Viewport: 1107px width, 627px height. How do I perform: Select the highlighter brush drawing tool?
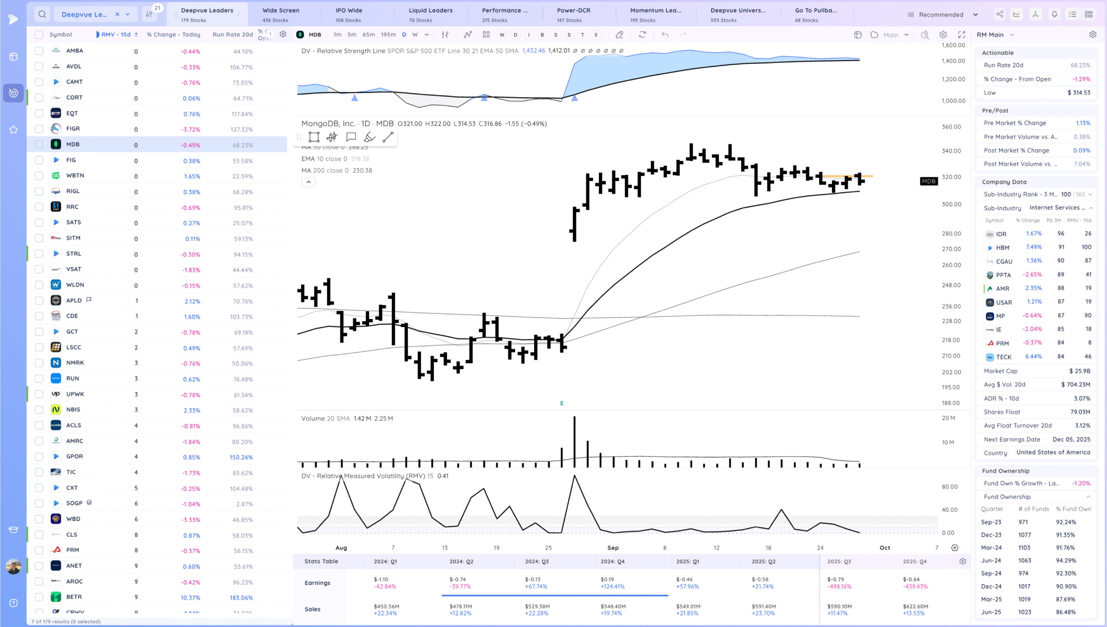(x=369, y=137)
